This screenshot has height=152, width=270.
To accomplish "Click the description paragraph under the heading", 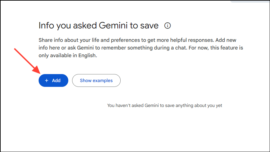I will tap(143, 48).
